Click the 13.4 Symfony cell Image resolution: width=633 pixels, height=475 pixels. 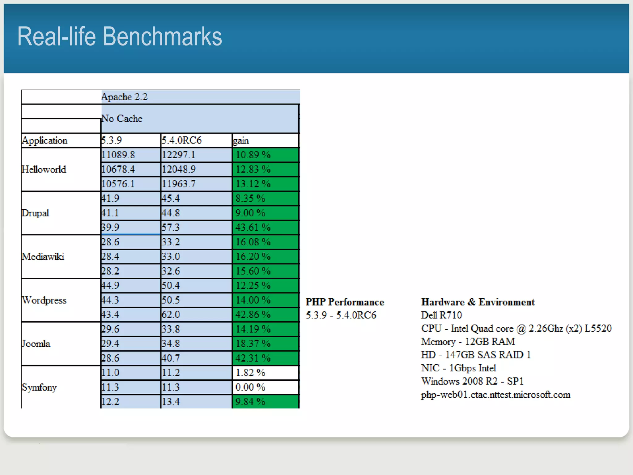tap(196, 402)
